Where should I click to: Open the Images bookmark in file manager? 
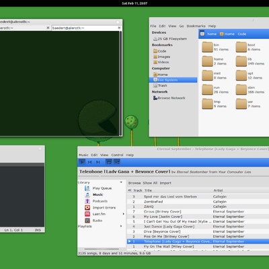point(161,56)
